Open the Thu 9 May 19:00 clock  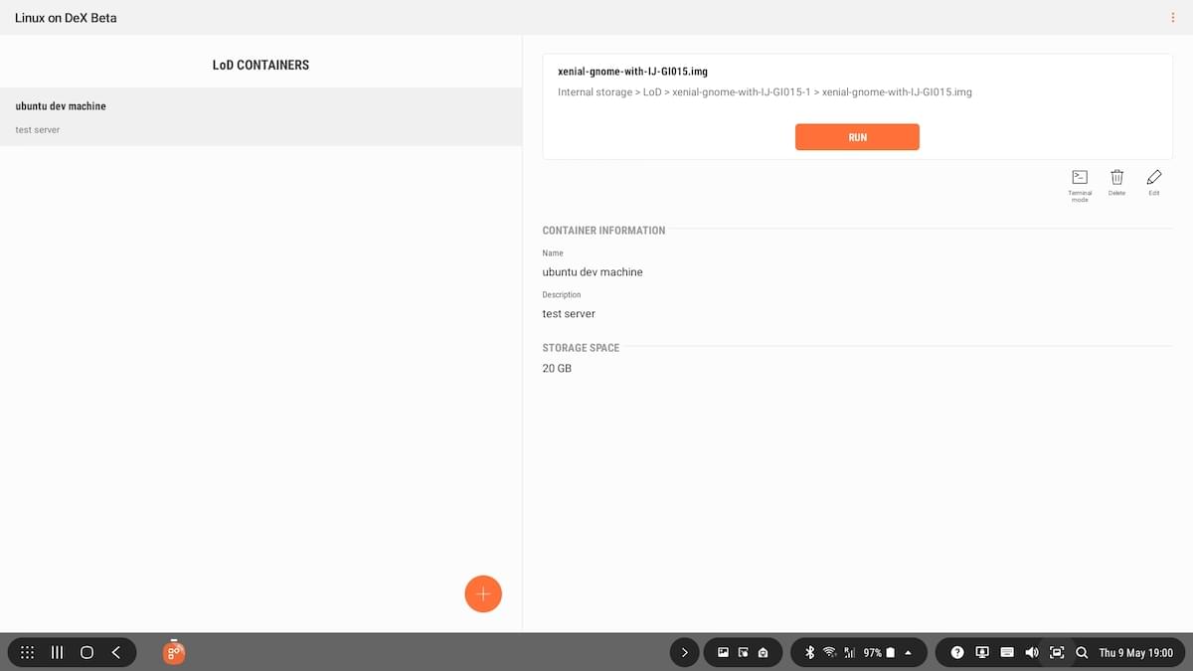pos(1135,653)
